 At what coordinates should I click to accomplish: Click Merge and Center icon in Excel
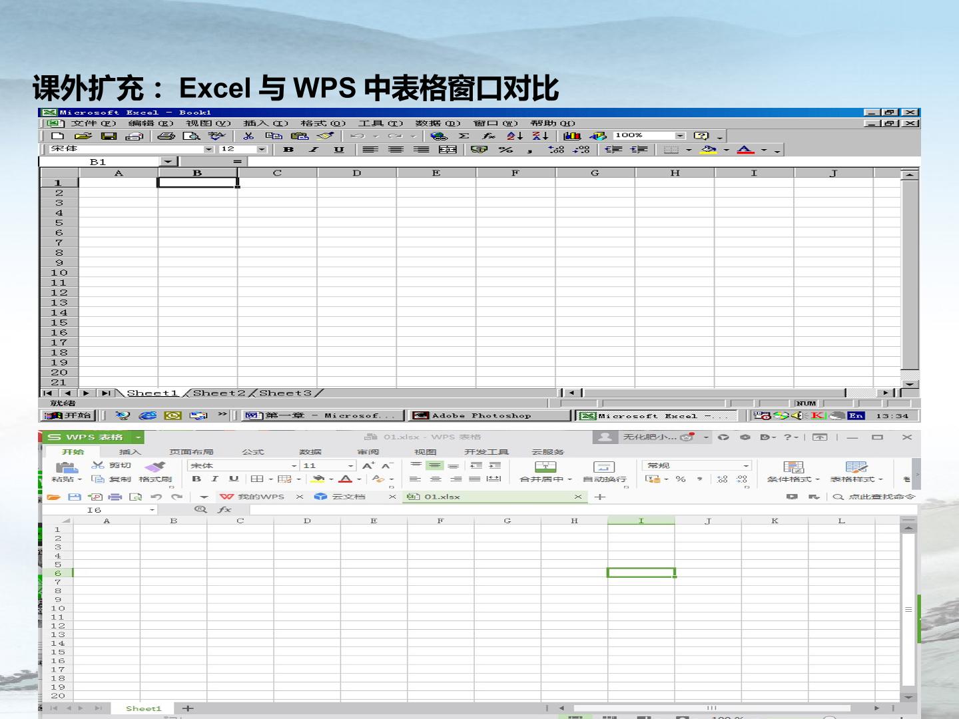click(x=447, y=149)
